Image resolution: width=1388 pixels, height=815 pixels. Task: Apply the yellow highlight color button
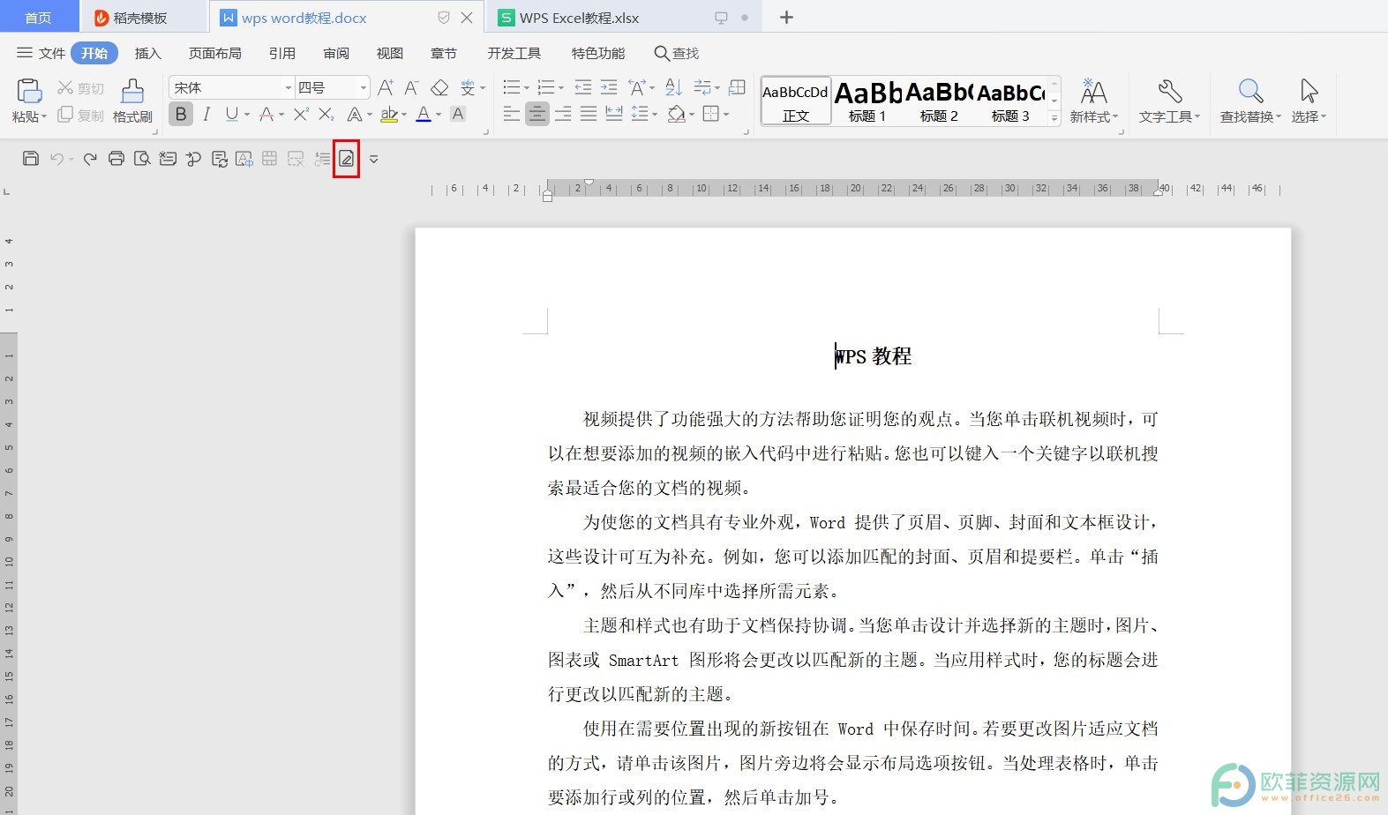pyautogui.click(x=389, y=114)
